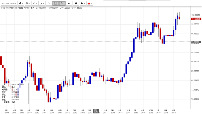Open the US Dollar Index instrument dropdown
Image resolution: width=202 pixels, height=114 pixels.
(x=9, y=3)
